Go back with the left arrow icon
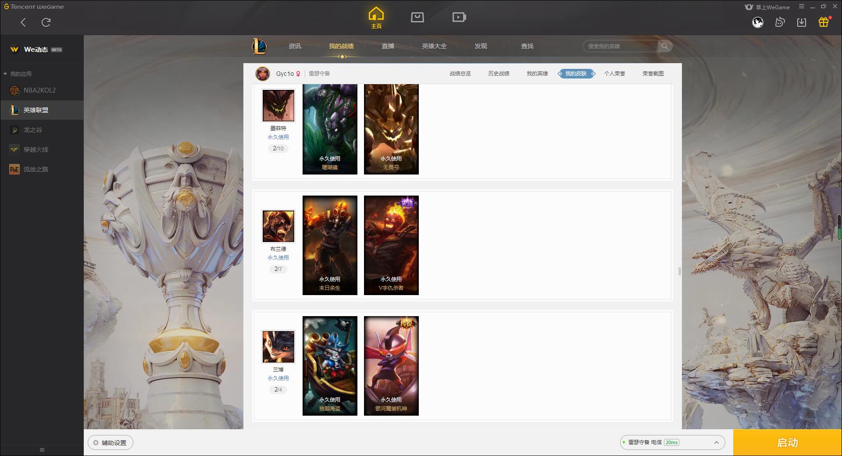842x456 pixels. [x=23, y=22]
